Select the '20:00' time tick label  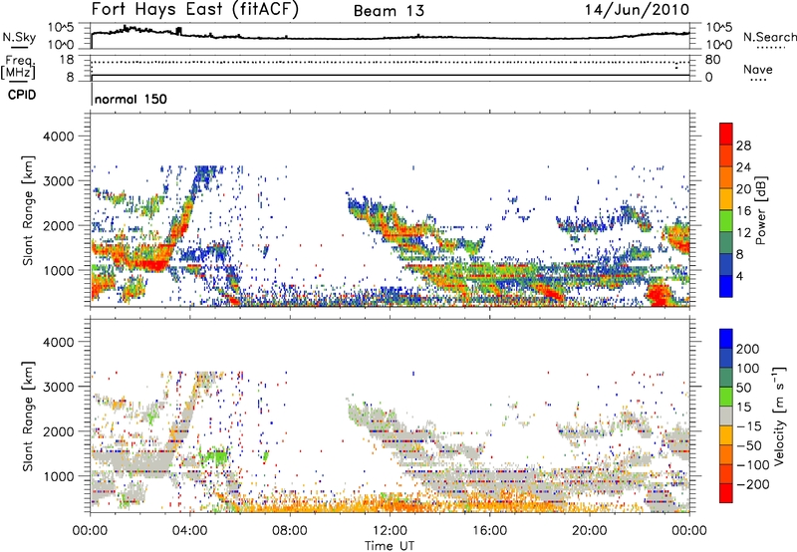click(590, 531)
